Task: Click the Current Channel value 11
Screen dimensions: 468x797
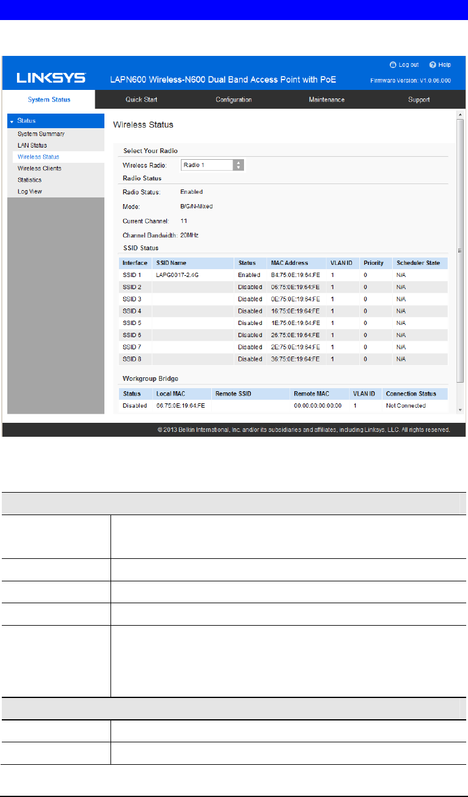Action: pyautogui.click(x=184, y=221)
